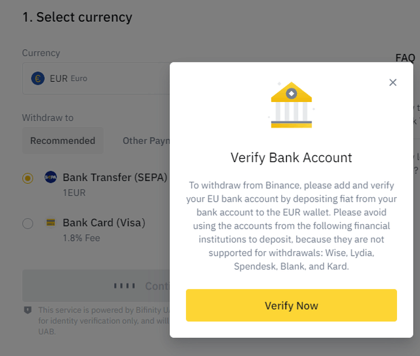Click the shield icon beside service notice
The width and height of the screenshot is (420, 356).
click(x=28, y=310)
